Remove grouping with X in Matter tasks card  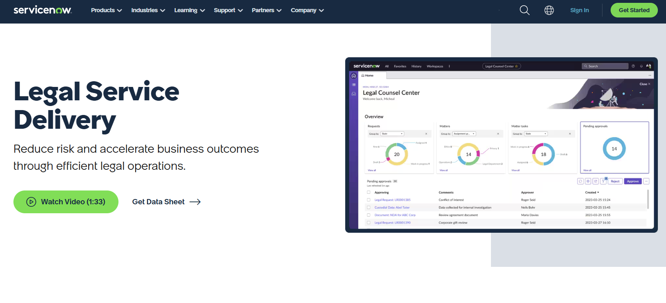point(570,134)
